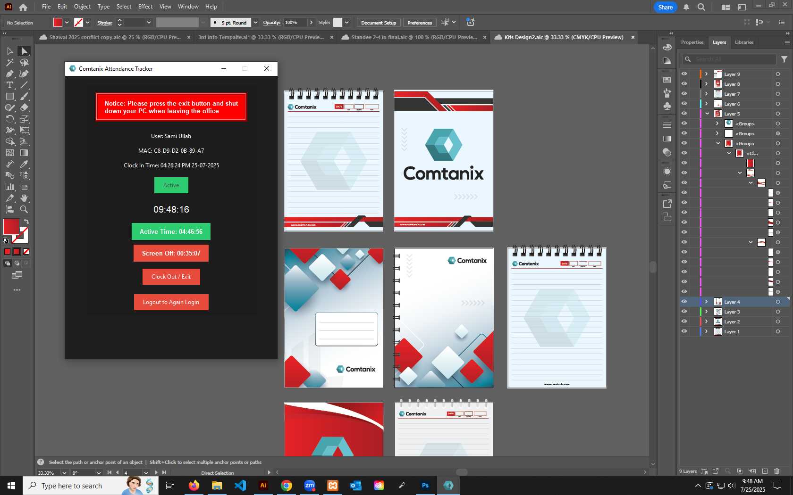This screenshot has height=495, width=793.
Task: Select the Paintbrush tool
Action: (24, 96)
